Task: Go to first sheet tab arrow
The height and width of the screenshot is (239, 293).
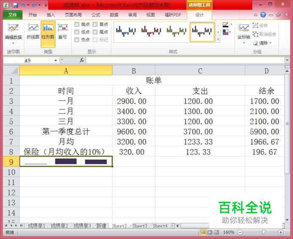Action: click(6, 225)
